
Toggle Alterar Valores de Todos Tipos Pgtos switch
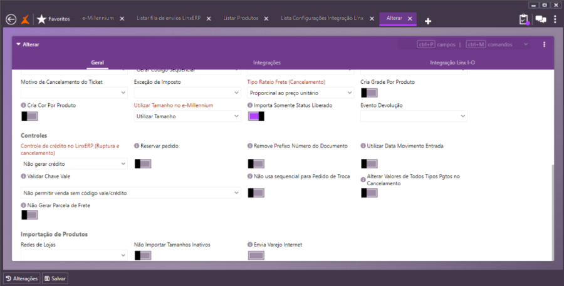pos(369,193)
